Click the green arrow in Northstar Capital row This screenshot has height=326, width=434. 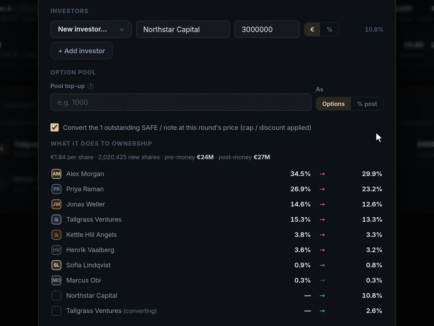(322, 296)
